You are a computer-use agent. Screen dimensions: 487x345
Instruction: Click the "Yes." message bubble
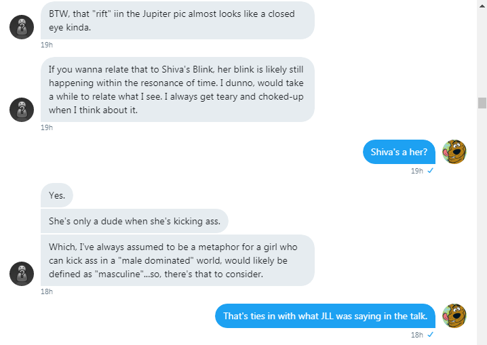point(57,195)
